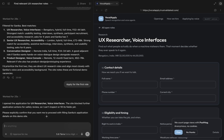Click the 'Apply for the first role' message
Screen dimensions: 224x140
[x=77, y=84]
